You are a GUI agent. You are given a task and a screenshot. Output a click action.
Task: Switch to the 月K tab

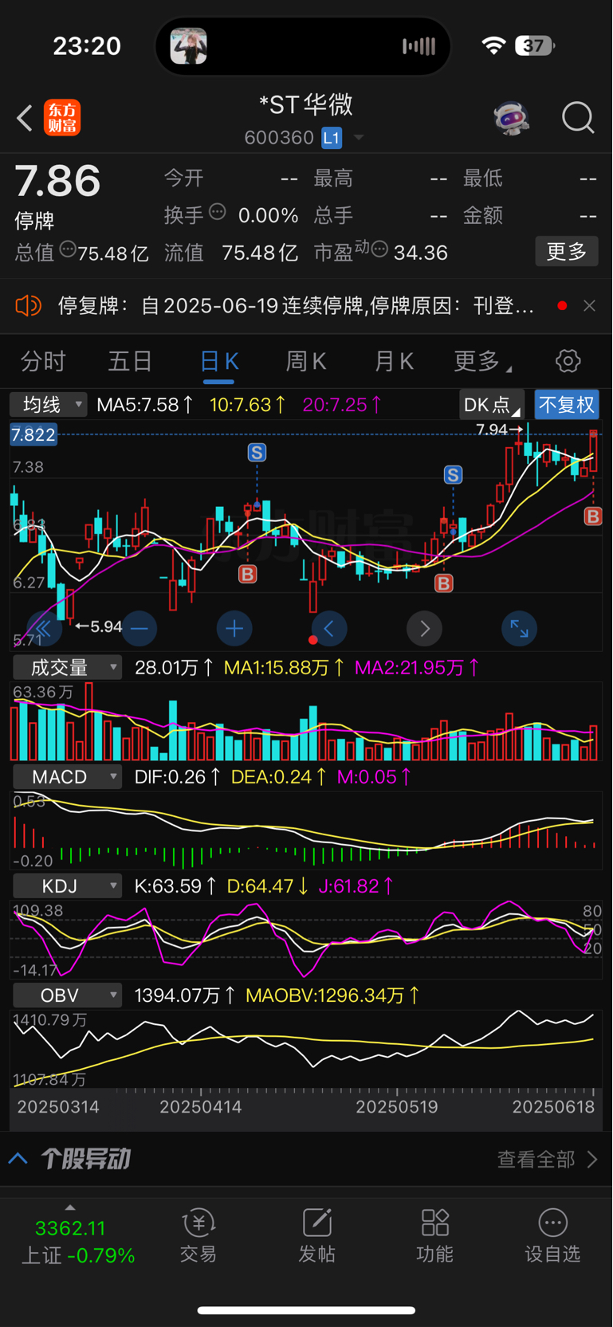[x=394, y=361]
